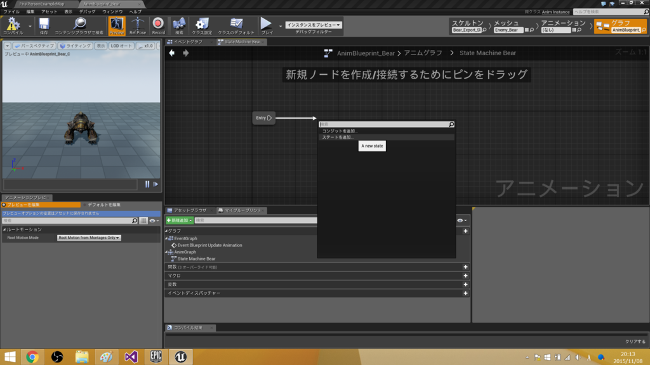Start recording with the Record button

point(158,25)
